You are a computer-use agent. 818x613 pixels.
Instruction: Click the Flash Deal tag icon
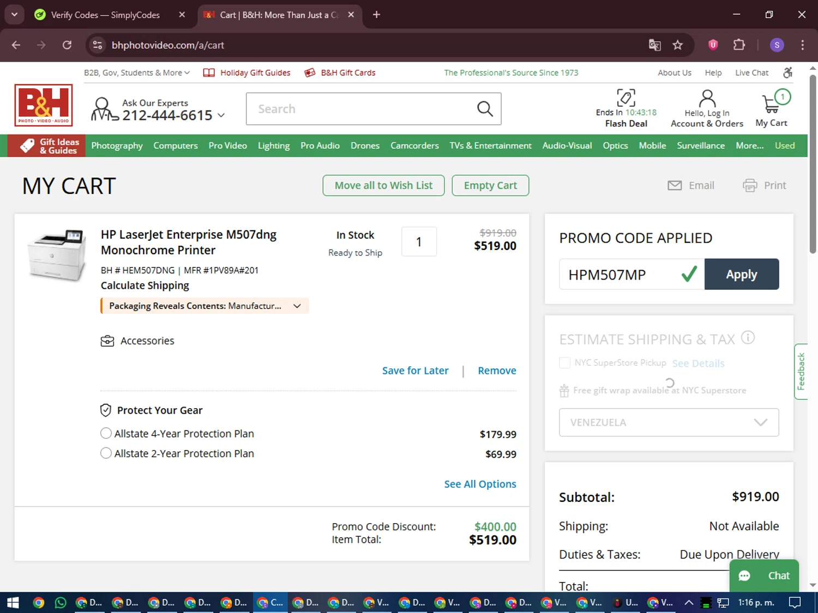click(x=625, y=96)
